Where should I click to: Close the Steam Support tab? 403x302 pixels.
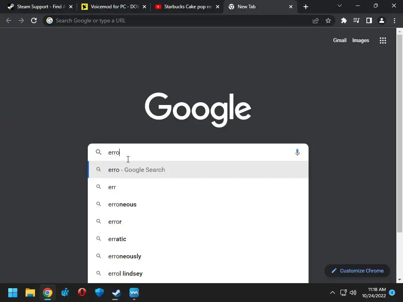[71, 7]
